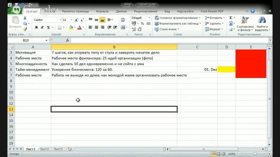Align text to middle of cell

tap(96, 20)
